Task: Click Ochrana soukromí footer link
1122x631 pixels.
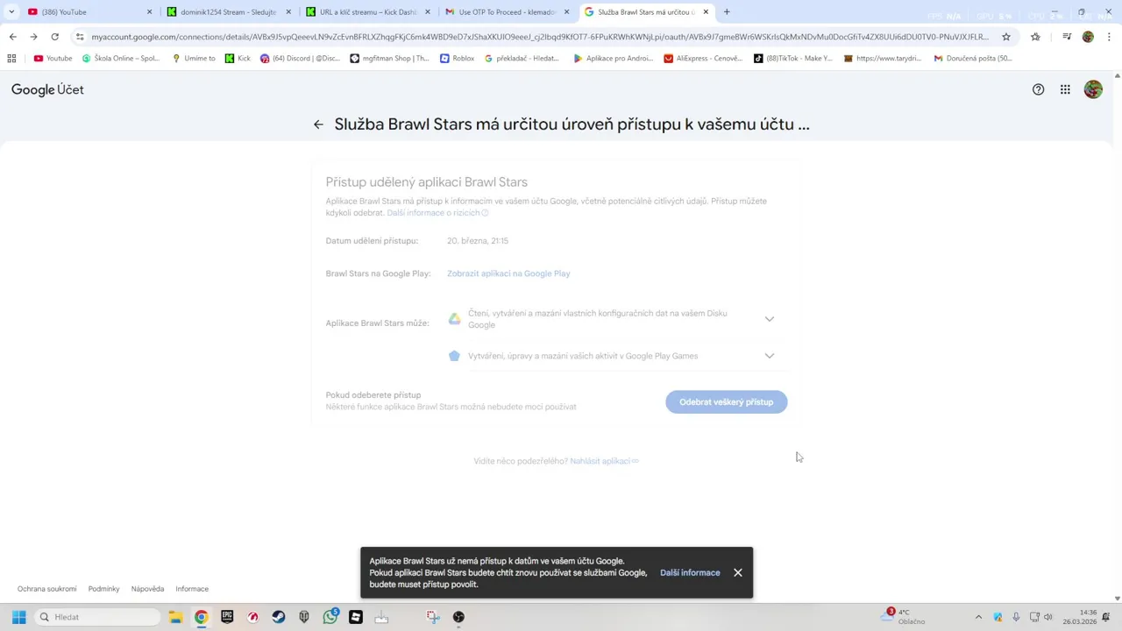Action: (46, 589)
